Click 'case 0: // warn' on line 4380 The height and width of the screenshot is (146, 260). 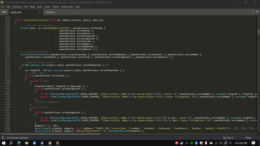(39, 81)
